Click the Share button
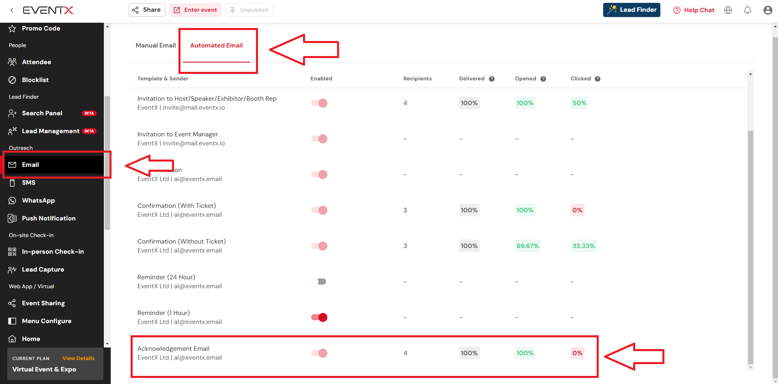Image resolution: width=778 pixels, height=384 pixels. (x=147, y=10)
